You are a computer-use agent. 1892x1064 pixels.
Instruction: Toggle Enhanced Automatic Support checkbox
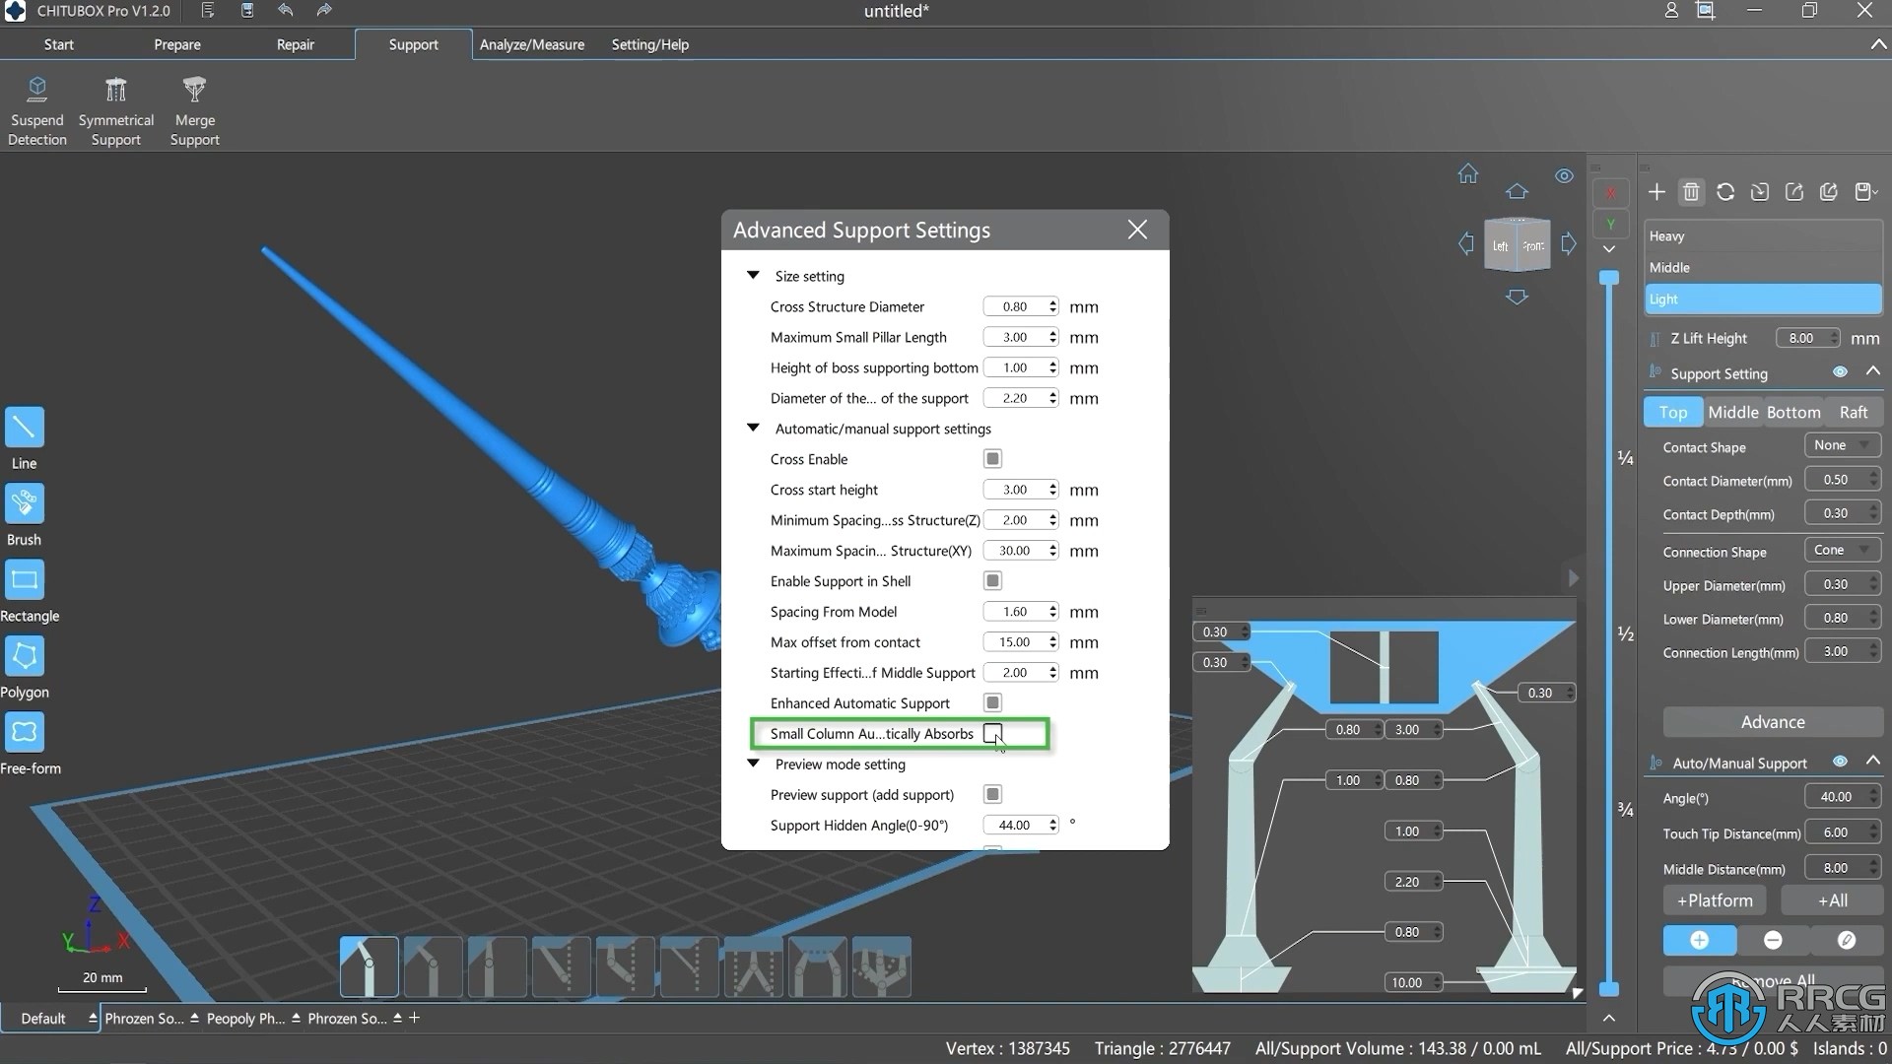click(x=992, y=702)
